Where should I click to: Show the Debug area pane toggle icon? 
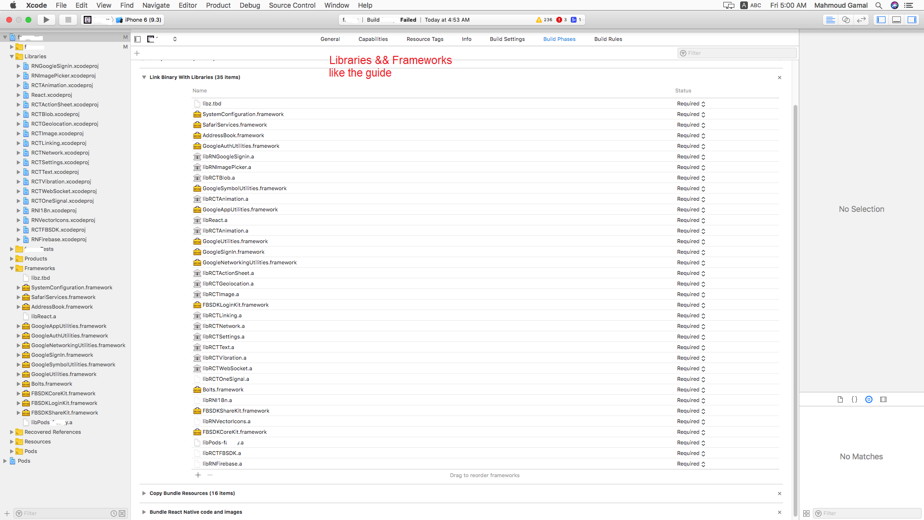[x=896, y=20]
